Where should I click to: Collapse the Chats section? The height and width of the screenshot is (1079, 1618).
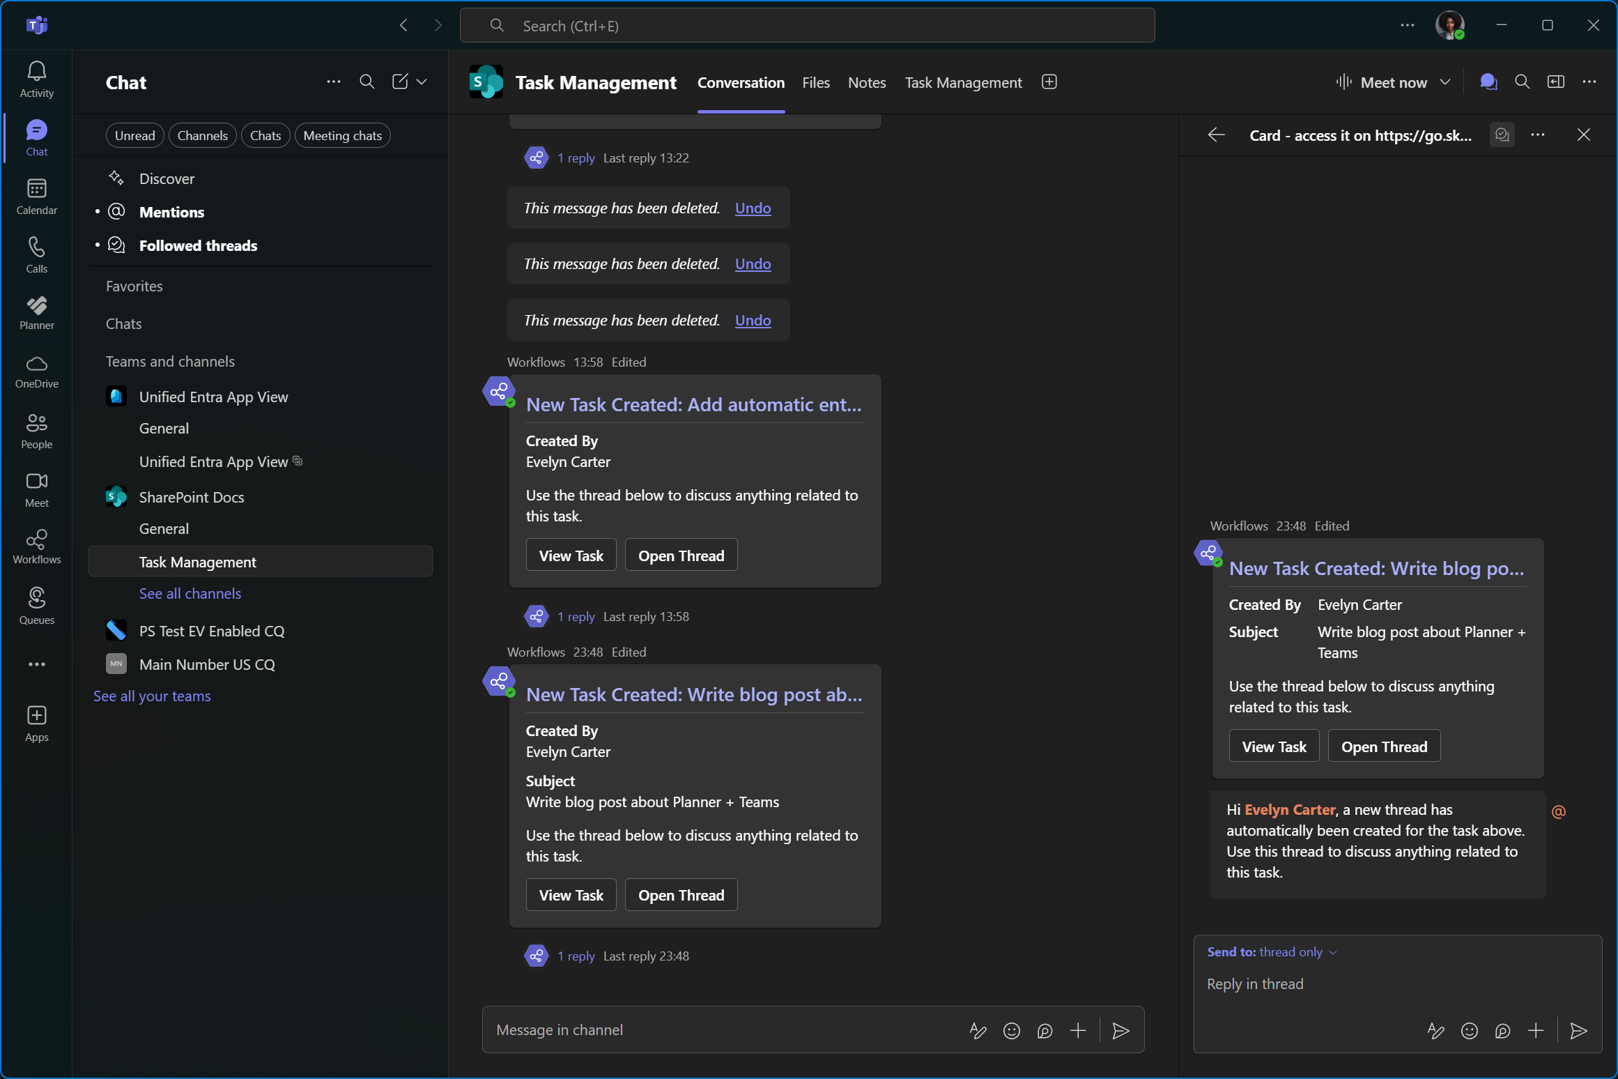(124, 323)
